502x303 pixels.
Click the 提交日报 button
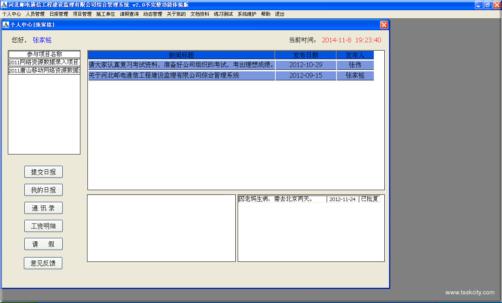point(44,172)
